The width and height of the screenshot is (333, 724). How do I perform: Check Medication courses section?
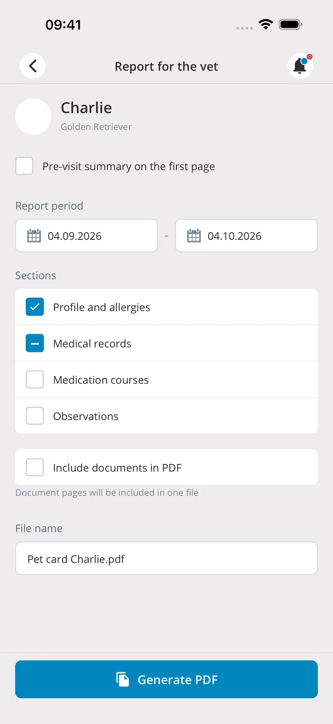tap(35, 380)
